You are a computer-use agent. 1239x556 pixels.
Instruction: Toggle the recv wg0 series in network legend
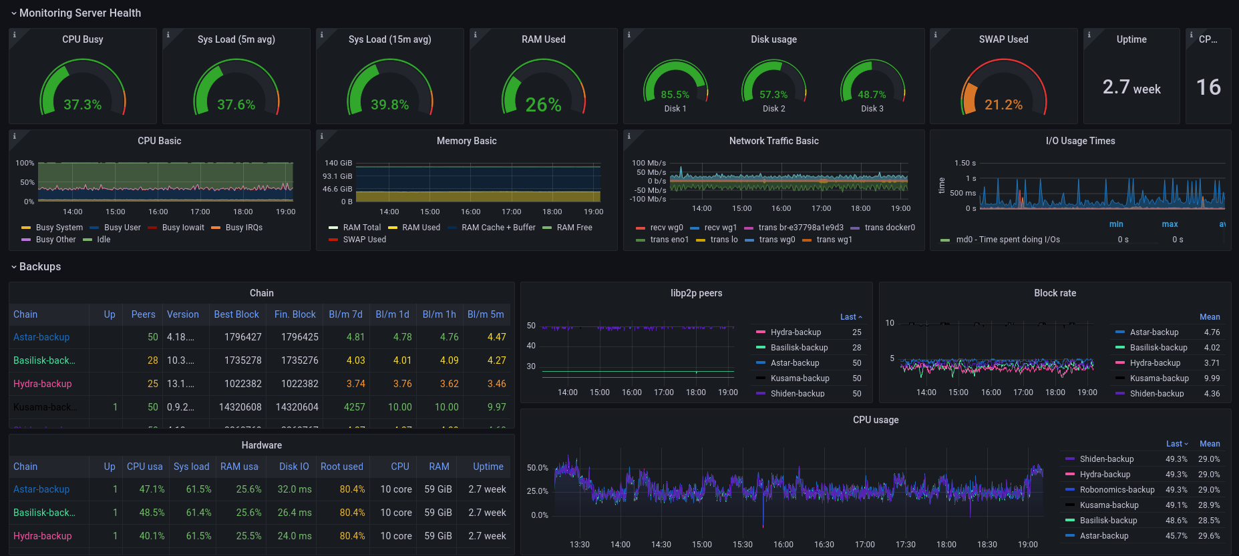click(666, 228)
